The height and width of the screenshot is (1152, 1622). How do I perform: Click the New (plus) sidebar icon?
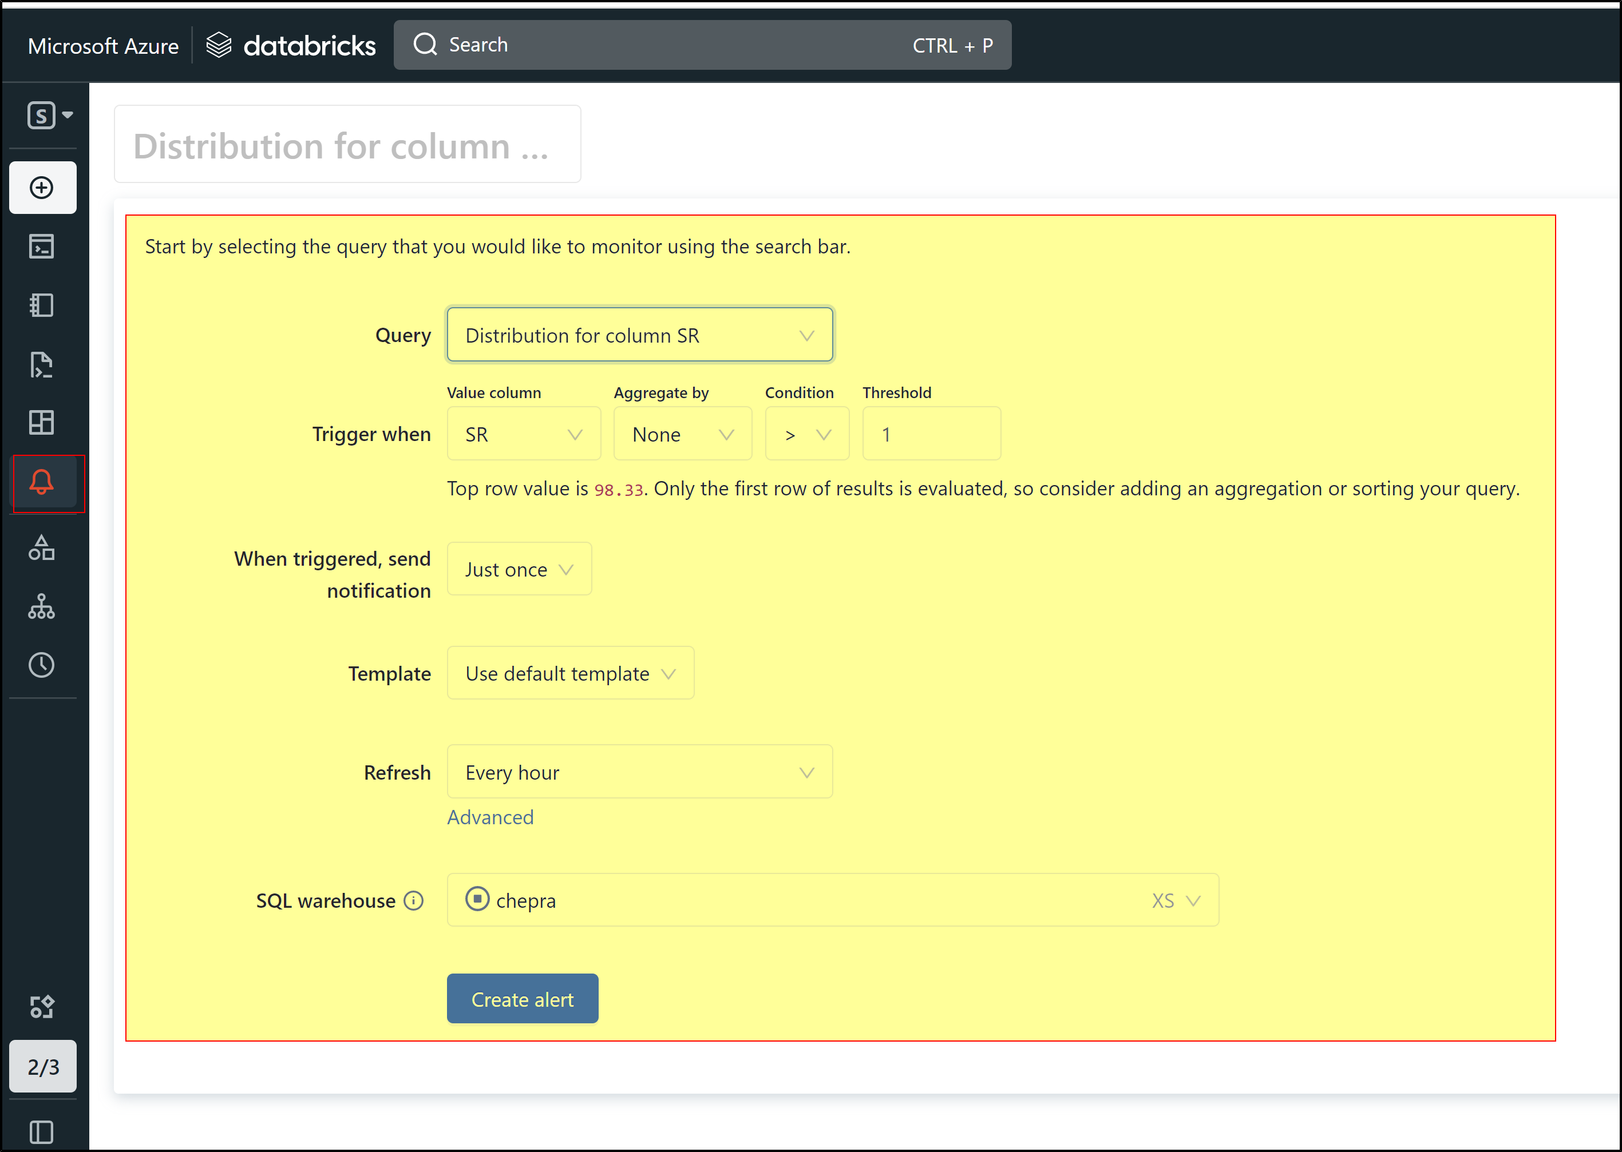coord(42,188)
